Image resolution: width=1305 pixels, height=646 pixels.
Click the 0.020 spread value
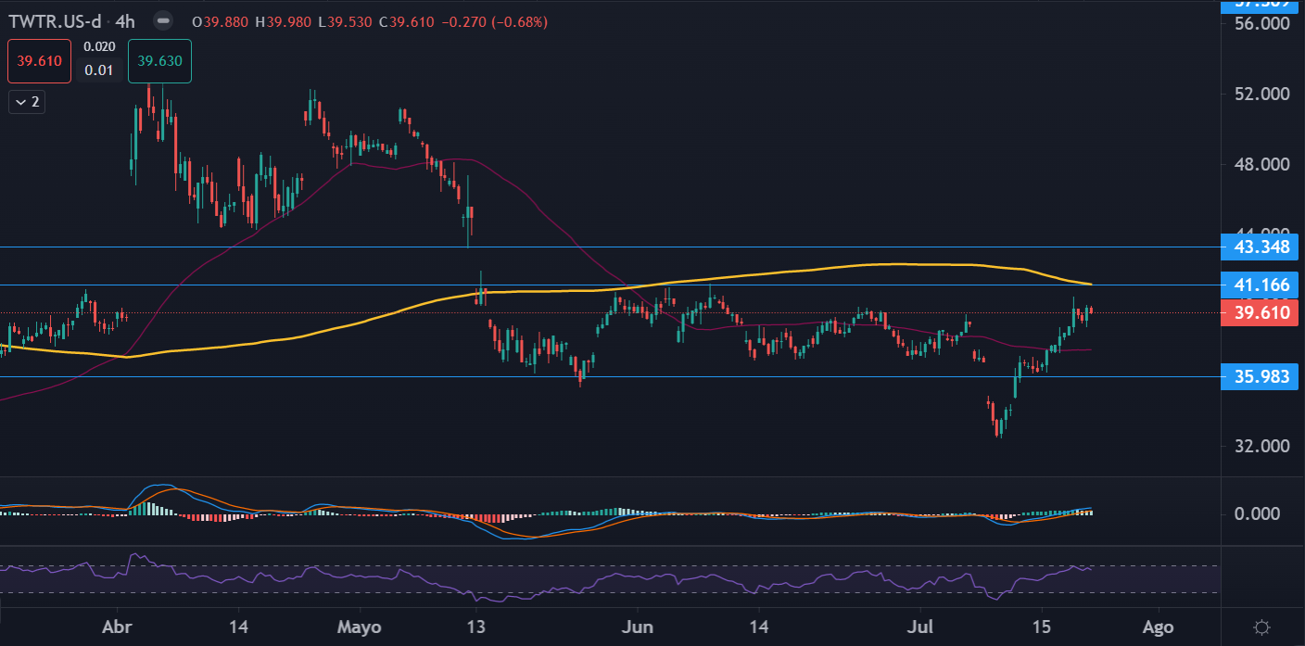click(99, 46)
